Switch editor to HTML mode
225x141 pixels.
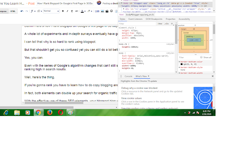click(13, 11)
